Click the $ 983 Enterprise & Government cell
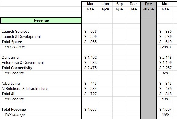Screen dimensions: 177x119 90,63
